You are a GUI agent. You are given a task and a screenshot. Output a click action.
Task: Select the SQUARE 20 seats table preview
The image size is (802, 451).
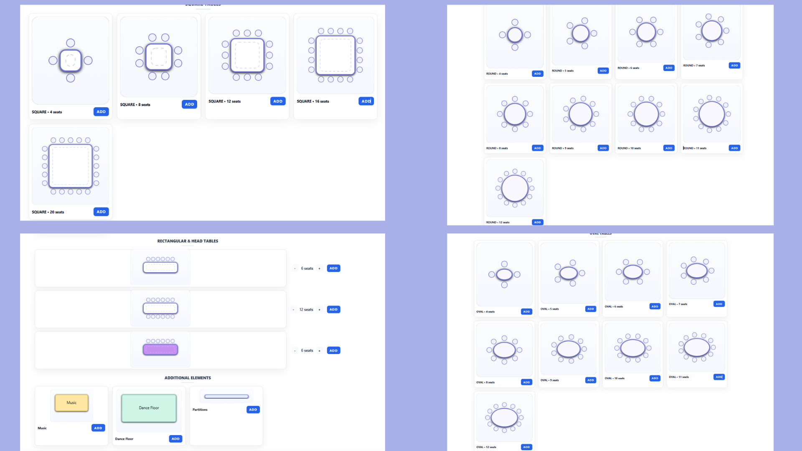(71, 166)
